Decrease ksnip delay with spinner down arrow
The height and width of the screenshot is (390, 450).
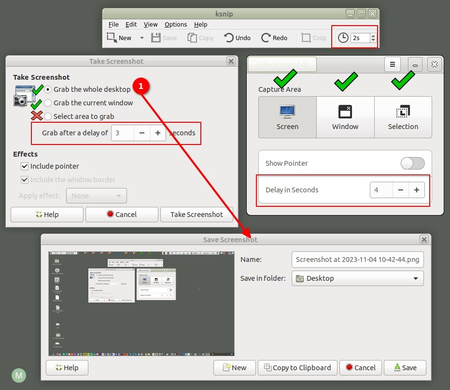pos(373,40)
